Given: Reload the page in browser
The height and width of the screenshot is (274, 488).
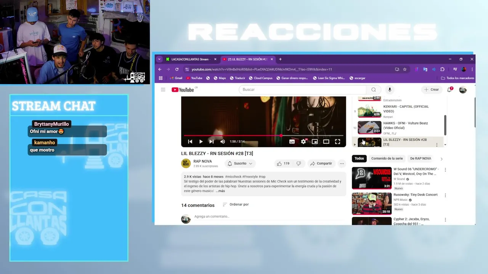Looking at the screenshot, I should (x=177, y=69).
